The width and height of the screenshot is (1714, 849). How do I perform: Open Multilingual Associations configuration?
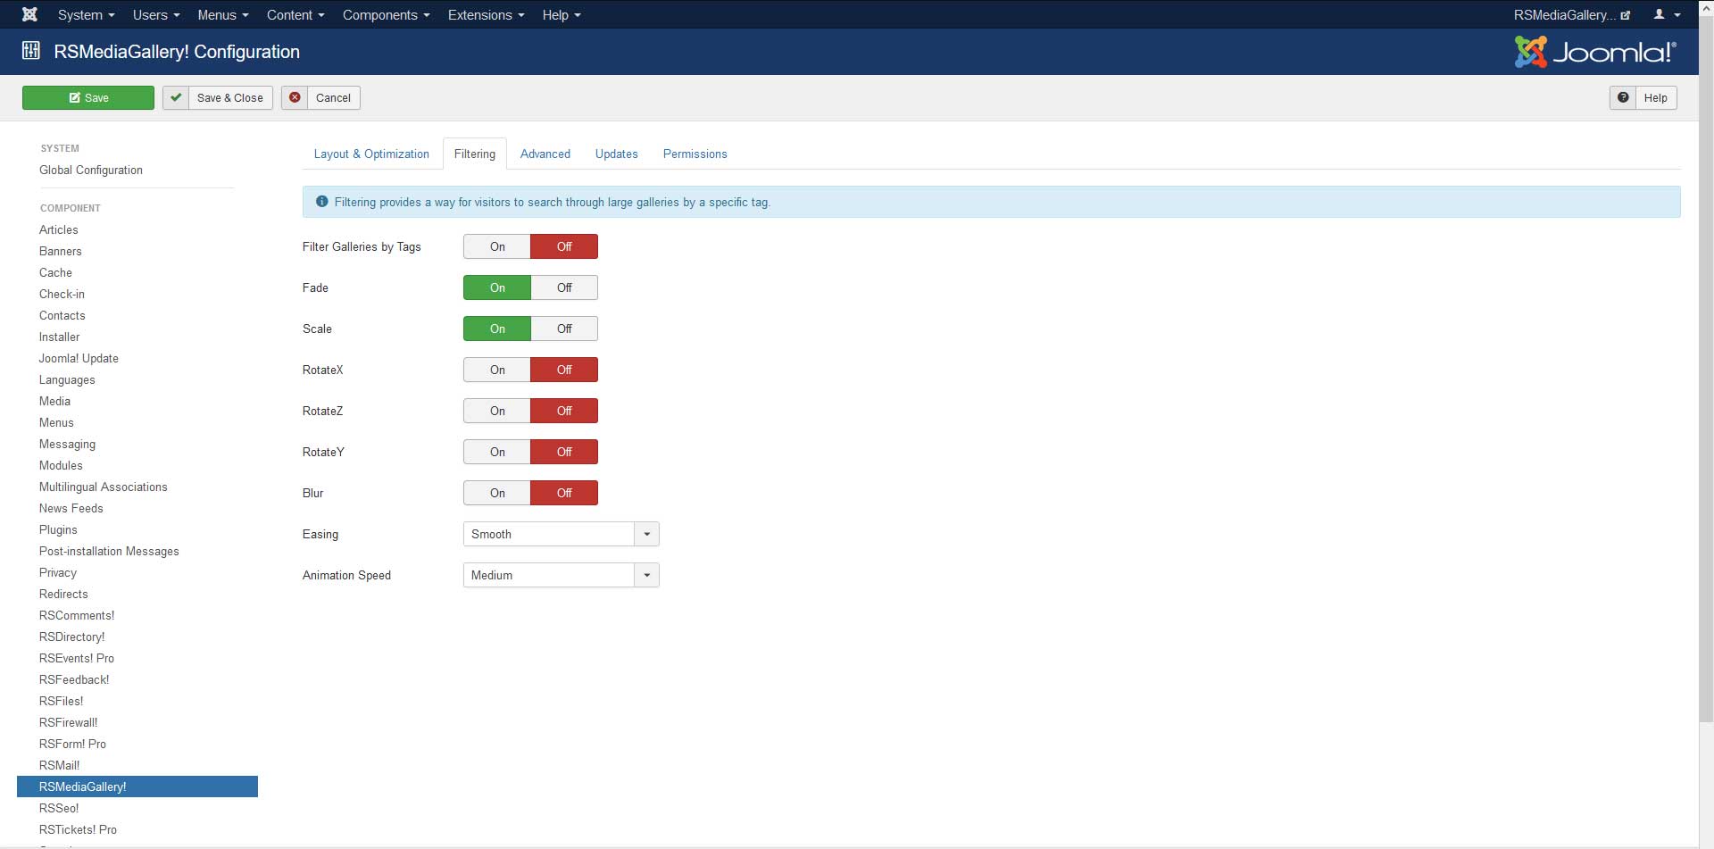pos(104,487)
